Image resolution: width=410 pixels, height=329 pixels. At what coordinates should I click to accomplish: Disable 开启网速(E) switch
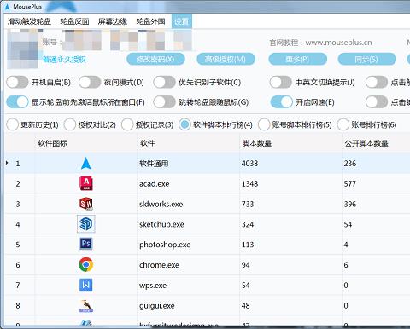[x=281, y=102]
